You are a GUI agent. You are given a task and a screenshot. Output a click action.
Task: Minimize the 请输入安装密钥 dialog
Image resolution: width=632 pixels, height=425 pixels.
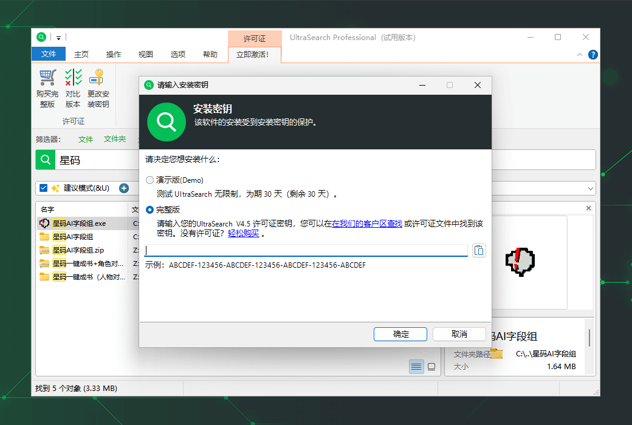[422, 85]
